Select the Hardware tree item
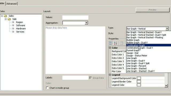The width and height of the screenshot is (171, 96). tap(21, 29)
